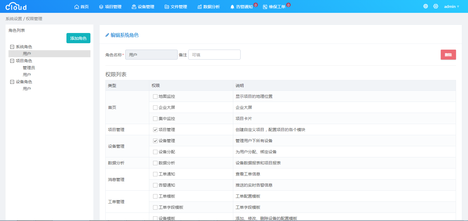
Task: Click the 角色名称 input field
Action: (x=151, y=55)
